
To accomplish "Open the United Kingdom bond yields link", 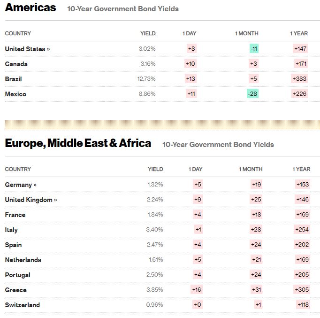I will coord(31,200).
